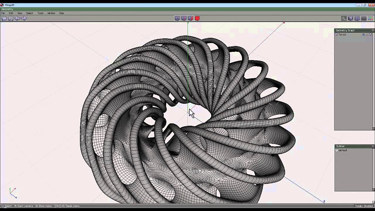Toggle the lock for Torus1
Screen dimensions: 375x211
367,35
